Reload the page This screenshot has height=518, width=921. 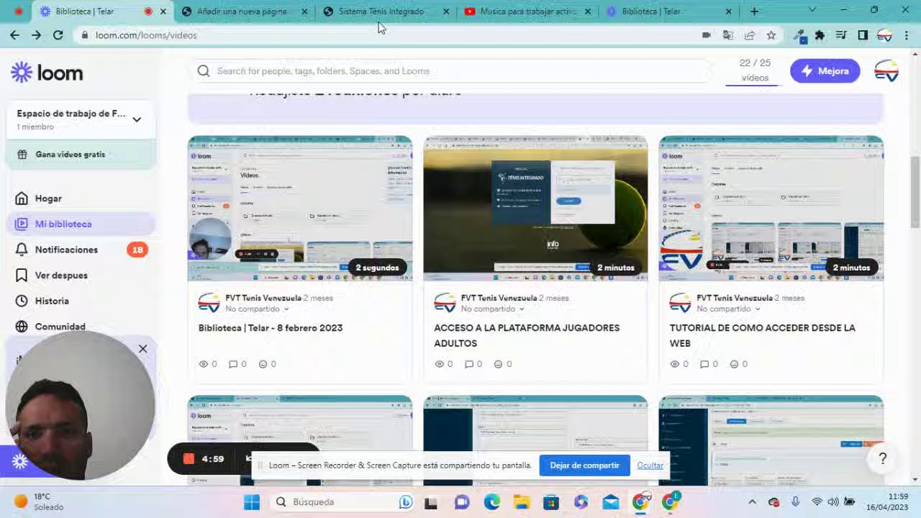click(x=58, y=35)
